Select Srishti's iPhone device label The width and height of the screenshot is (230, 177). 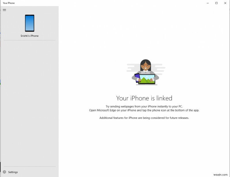tap(30, 36)
